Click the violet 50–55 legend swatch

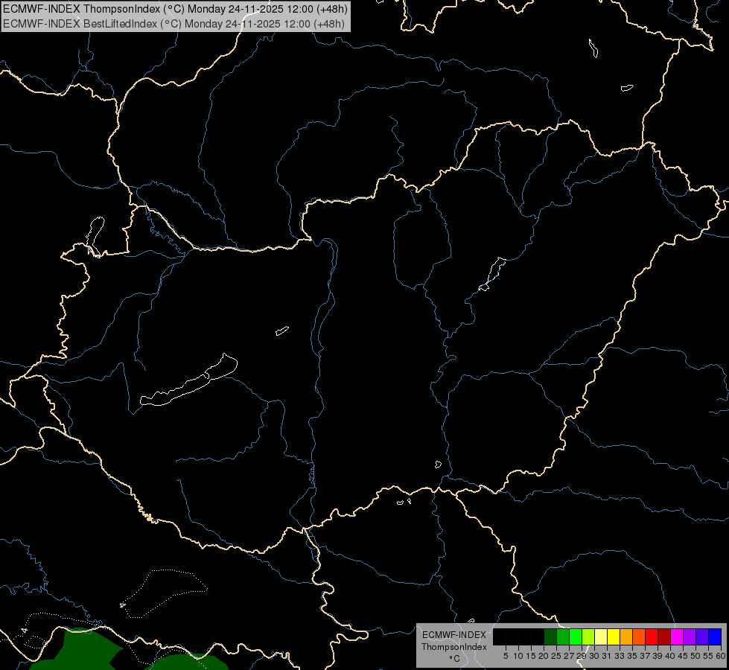[702, 636]
